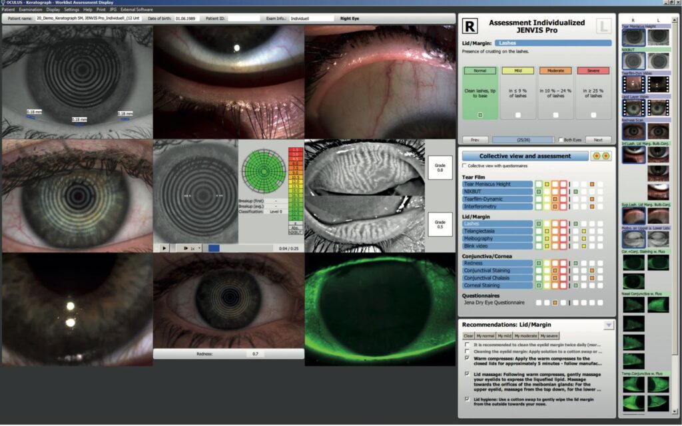682x426 pixels.
Task: Click the Date of birth field
Action: (x=187, y=19)
